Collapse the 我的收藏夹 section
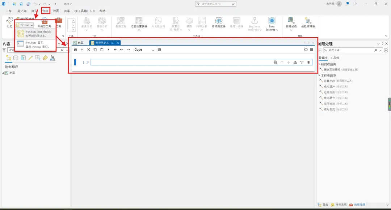Viewport: 391px width, 210px height. (x=319, y=64)
